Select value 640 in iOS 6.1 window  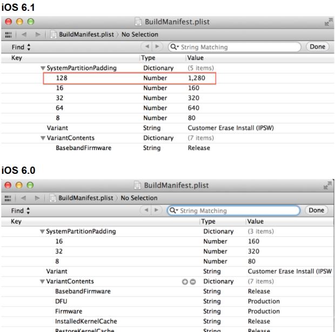193,108
